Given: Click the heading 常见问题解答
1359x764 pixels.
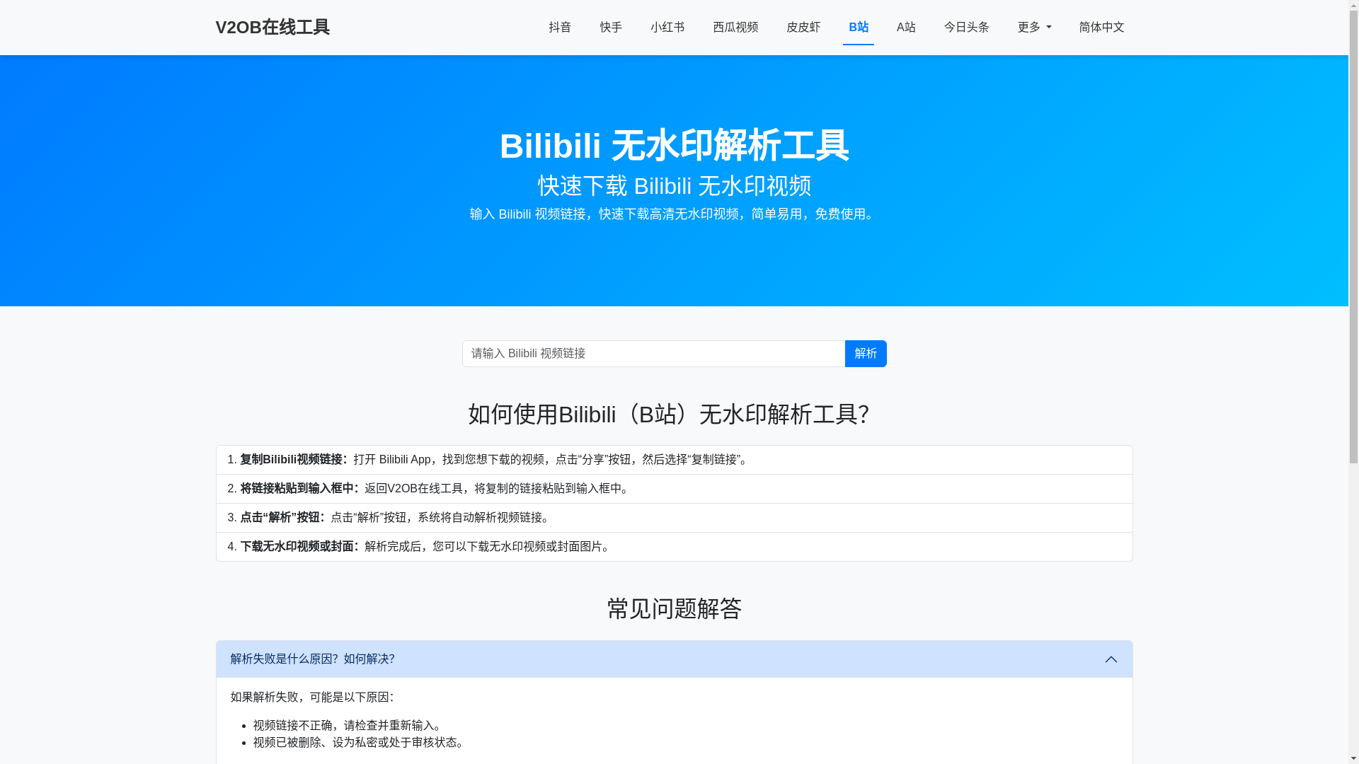Looking at the screenshot, I should coord(674,609).
